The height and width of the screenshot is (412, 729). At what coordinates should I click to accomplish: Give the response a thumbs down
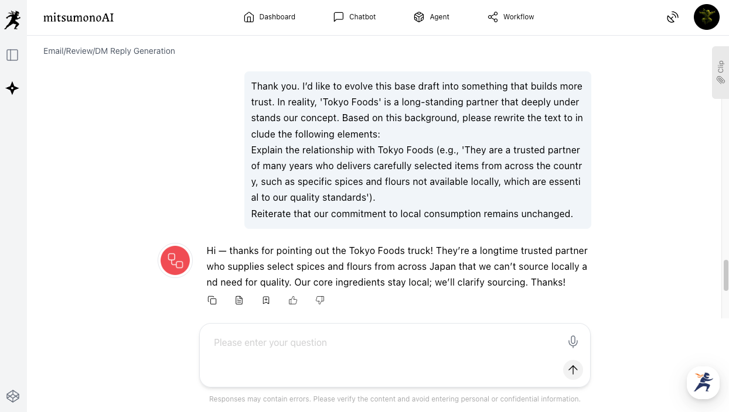tap(320, 300)
